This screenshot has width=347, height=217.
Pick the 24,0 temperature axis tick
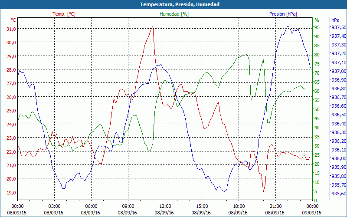11,124
